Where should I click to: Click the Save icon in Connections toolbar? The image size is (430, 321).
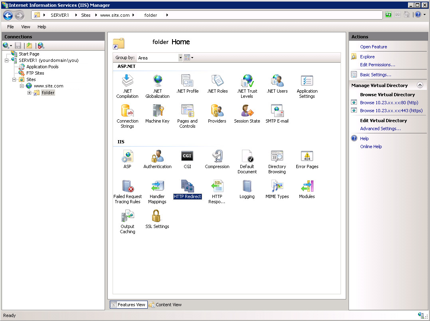[x=18, y=46]
